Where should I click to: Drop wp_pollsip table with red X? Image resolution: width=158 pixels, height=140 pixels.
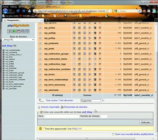(100, 33)
